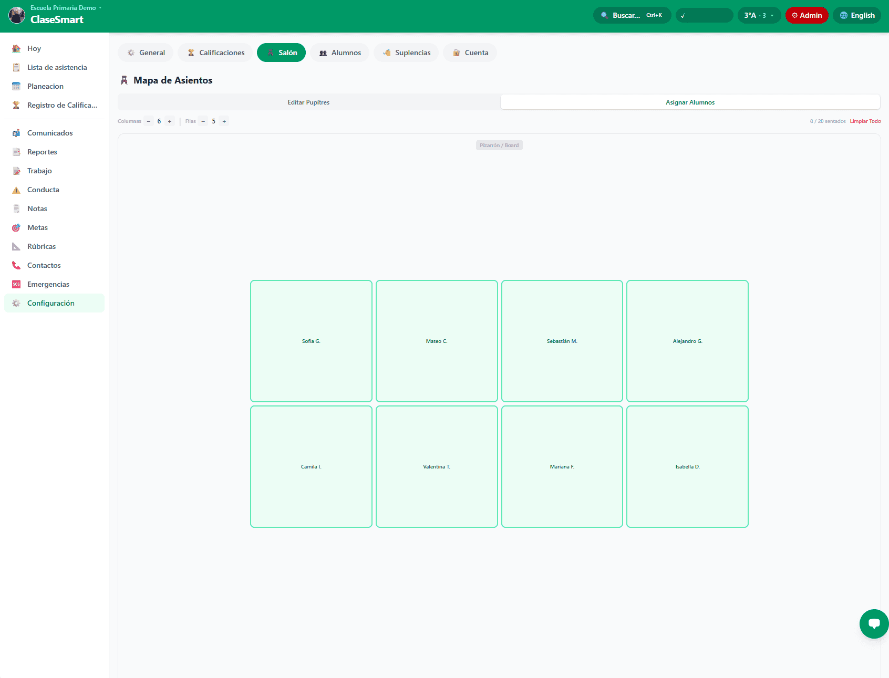
Task: Click the Trabajo sidebar icon
Action: click(x=16, y=171)
